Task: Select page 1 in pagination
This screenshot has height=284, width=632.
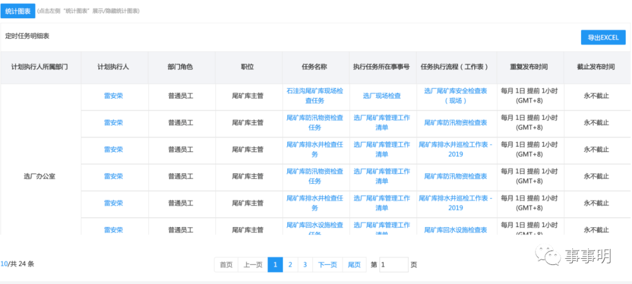Action: pyautogui.click(x=275, y=265)
